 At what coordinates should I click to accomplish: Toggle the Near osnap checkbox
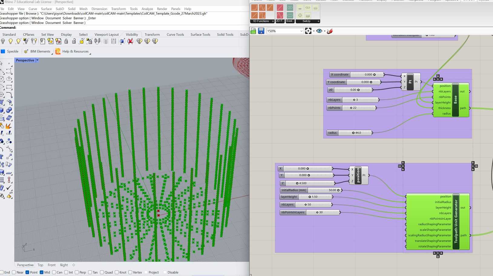pos(14,272)
